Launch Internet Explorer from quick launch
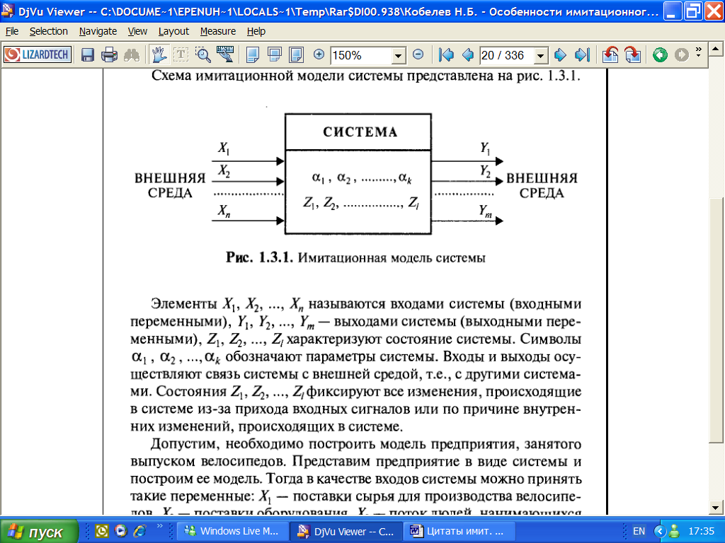This screenshot has width=725, height=543. tap(139, 531)
